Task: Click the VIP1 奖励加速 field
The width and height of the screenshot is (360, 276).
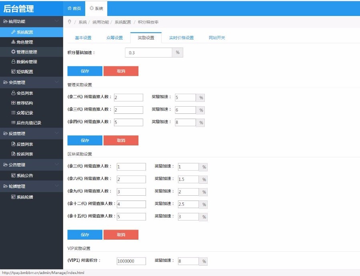Action: (188, 261)
